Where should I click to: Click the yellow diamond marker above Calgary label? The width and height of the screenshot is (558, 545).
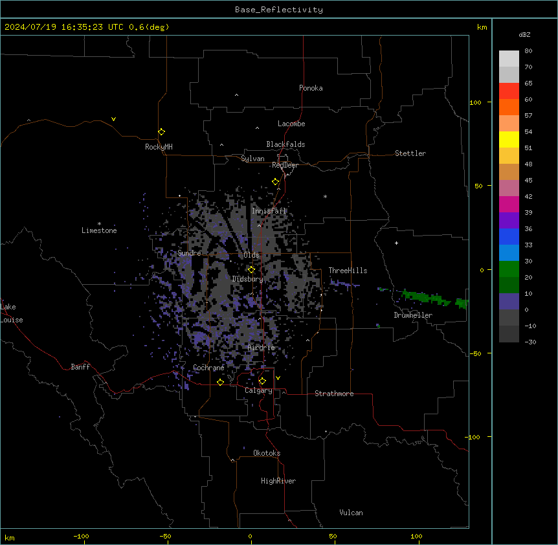pos(262,381)
